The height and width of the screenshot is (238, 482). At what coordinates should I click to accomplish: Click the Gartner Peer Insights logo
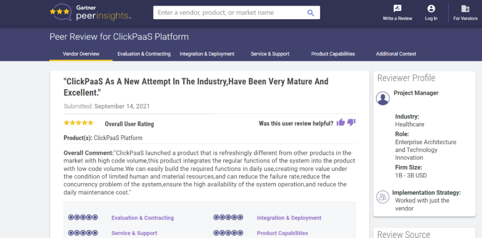pos(90,12)
